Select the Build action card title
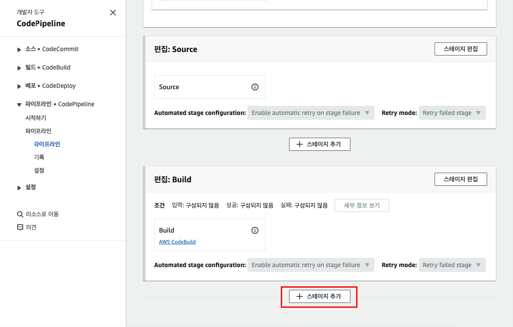This screenshot has height=327, width=513. click(166, 230)
